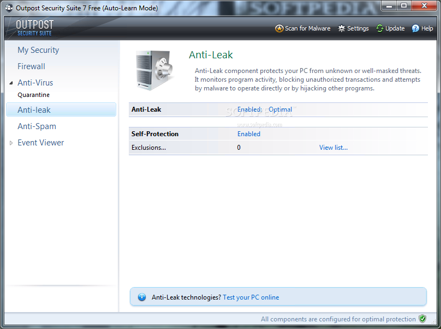Maximize the Outpost window
The width and height of the screenshot is (441, 329).
[x=404, y=5]
